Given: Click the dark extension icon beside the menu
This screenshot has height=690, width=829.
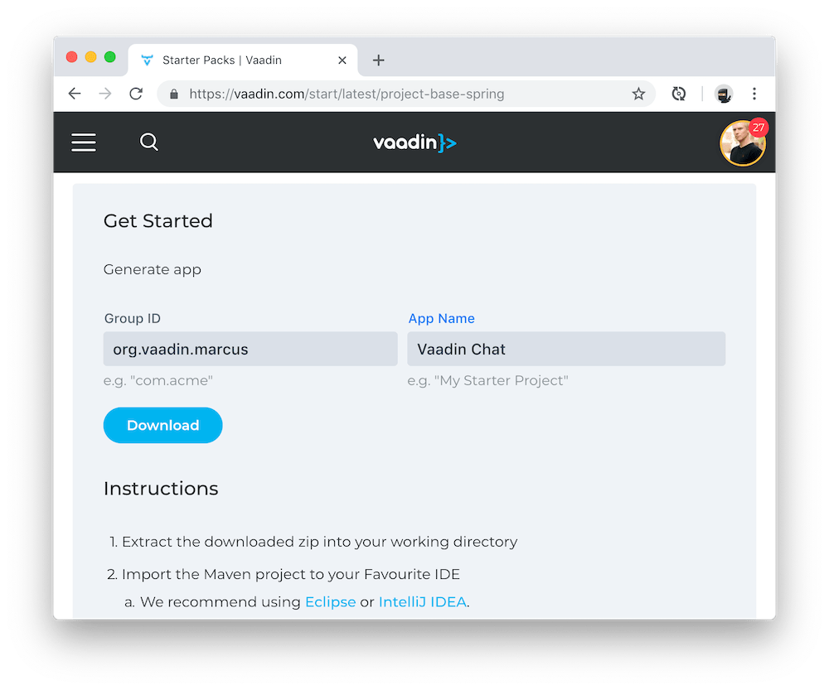Looking at the screenshot, I should (724, 94).
